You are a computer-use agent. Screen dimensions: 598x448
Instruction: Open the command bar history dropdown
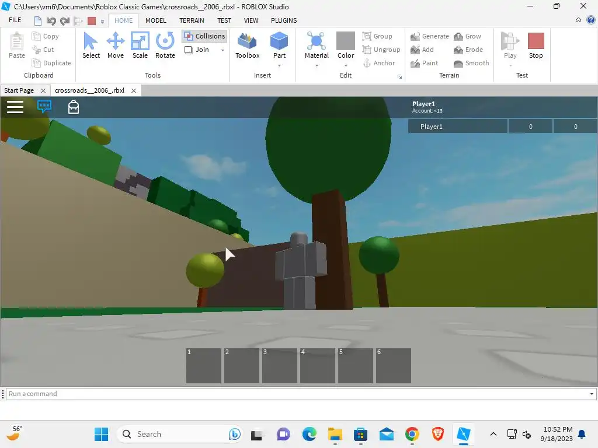click(592, 394)
